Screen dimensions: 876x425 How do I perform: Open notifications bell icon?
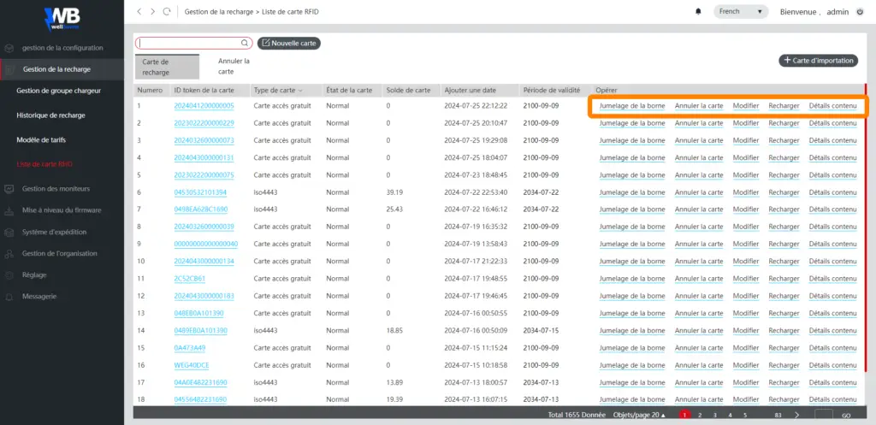698,11
